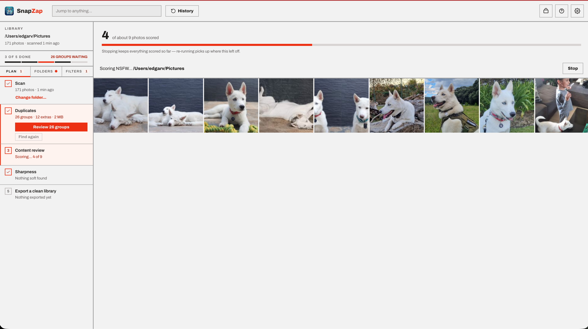Open the History button
The image size is (588, 329).
[182, 11]
